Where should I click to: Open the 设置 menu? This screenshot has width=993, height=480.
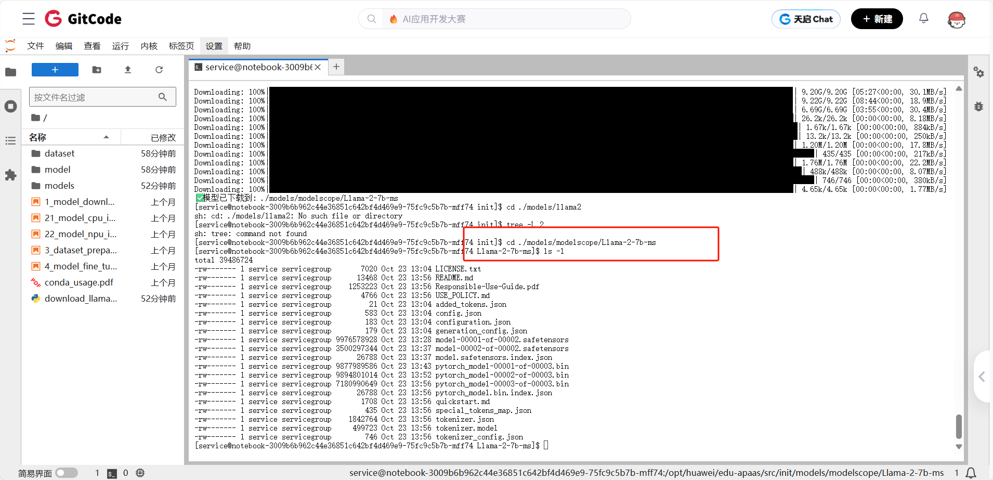[x=214, y=46]
